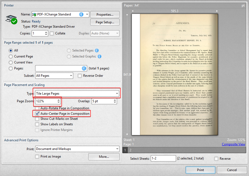Viewport: 249px width, 176px height.
Task: Click info icon next to printer name
Action: [x=81, y=14]
